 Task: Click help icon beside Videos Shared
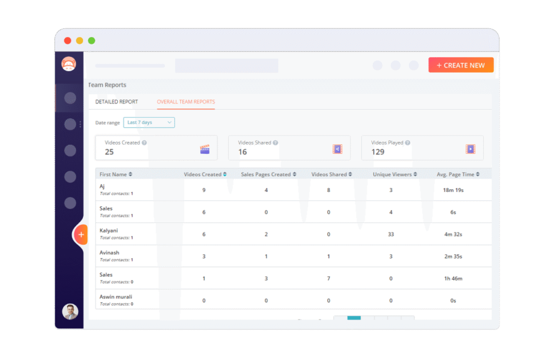pos(276,143)
